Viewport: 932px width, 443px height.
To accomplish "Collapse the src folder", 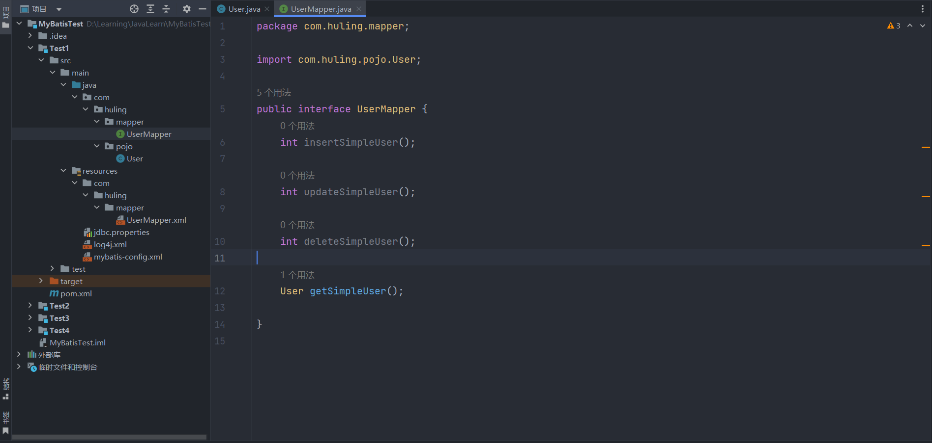I will point(41,60).
